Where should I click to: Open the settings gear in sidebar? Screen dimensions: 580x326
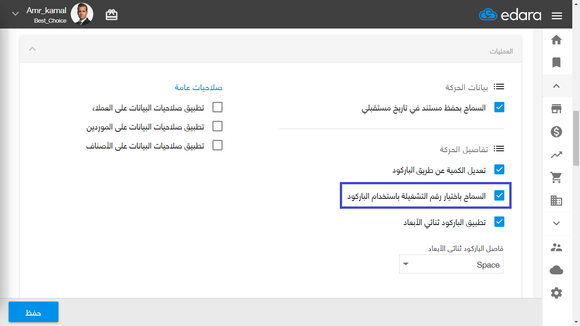(x=556, y=293)
